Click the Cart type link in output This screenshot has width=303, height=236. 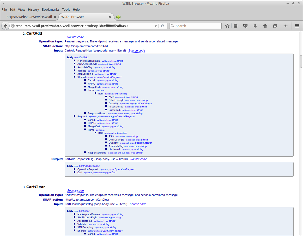tap(114, 173)
